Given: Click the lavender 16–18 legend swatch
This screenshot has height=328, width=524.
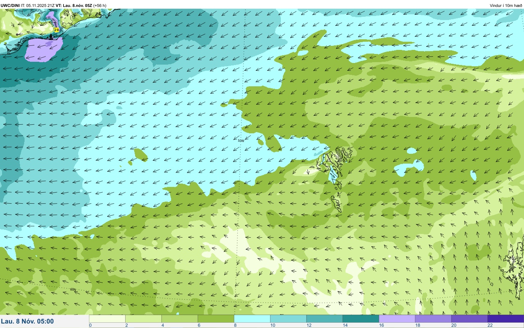Looking at the screenshot, I should click(397, 319).
